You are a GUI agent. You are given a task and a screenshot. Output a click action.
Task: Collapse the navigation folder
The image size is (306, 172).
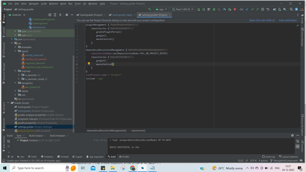pos(15,83)
